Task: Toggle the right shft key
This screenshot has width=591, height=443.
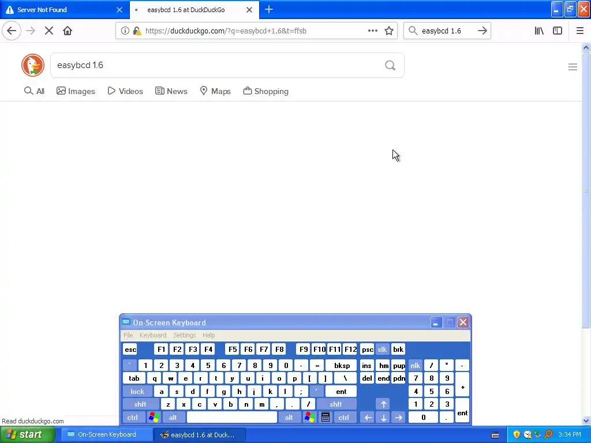Action: click(336, 404)
